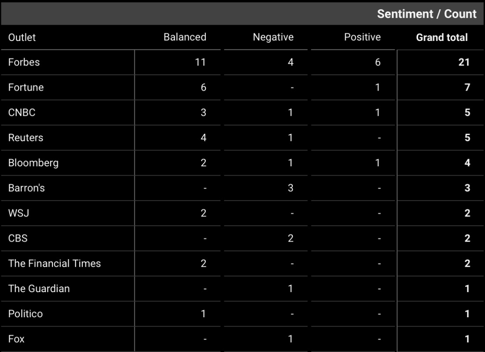Click Forbes grand total value 21
Image resolution: width=485 pixels, height=352 pixels.
pos(464,62)
